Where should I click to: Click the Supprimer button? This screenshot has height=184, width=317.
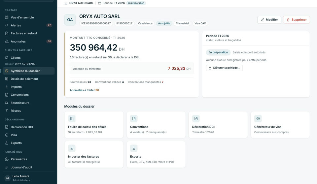click(297, 20)
